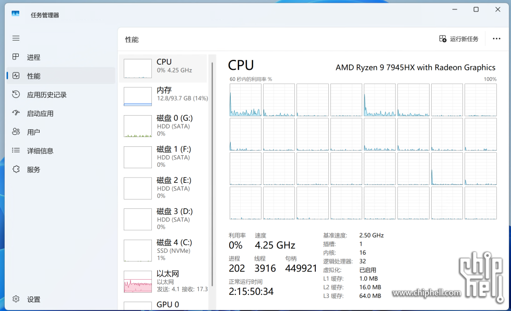The image size is (511, 311).
Task: Click the 进程 count 202
Action: [x=236, y=268]
